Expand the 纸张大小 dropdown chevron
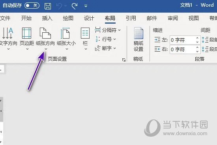The width and height of the screenshot is (217, 145). tap(67, 49)
